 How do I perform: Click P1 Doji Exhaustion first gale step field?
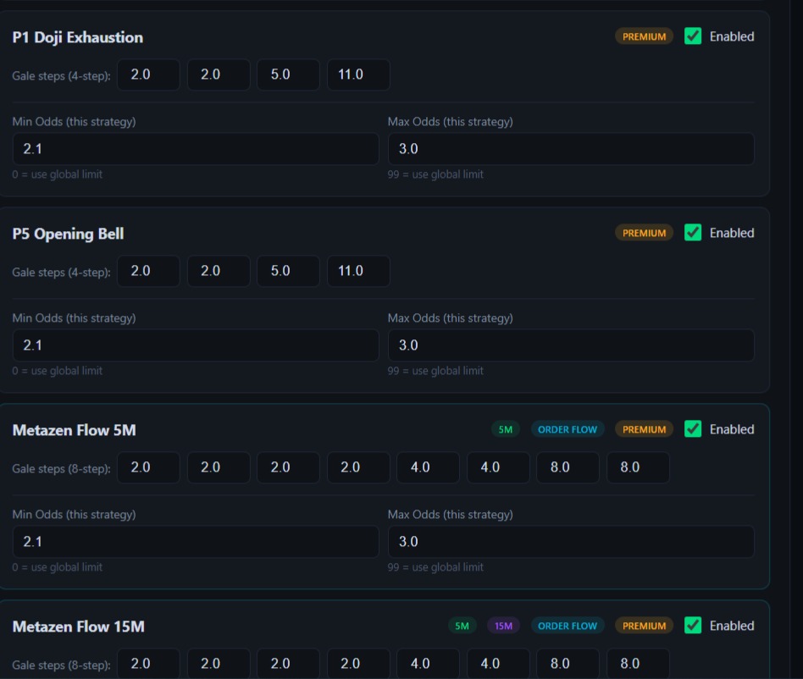point(148,75)
